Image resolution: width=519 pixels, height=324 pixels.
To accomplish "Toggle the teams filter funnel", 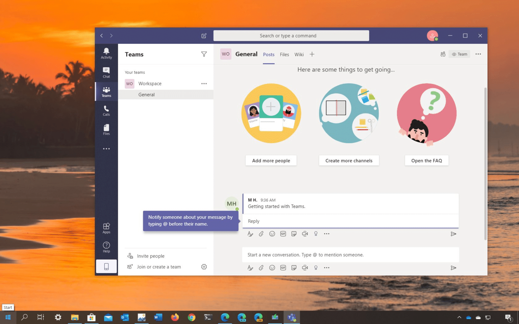I will (204, 54).
